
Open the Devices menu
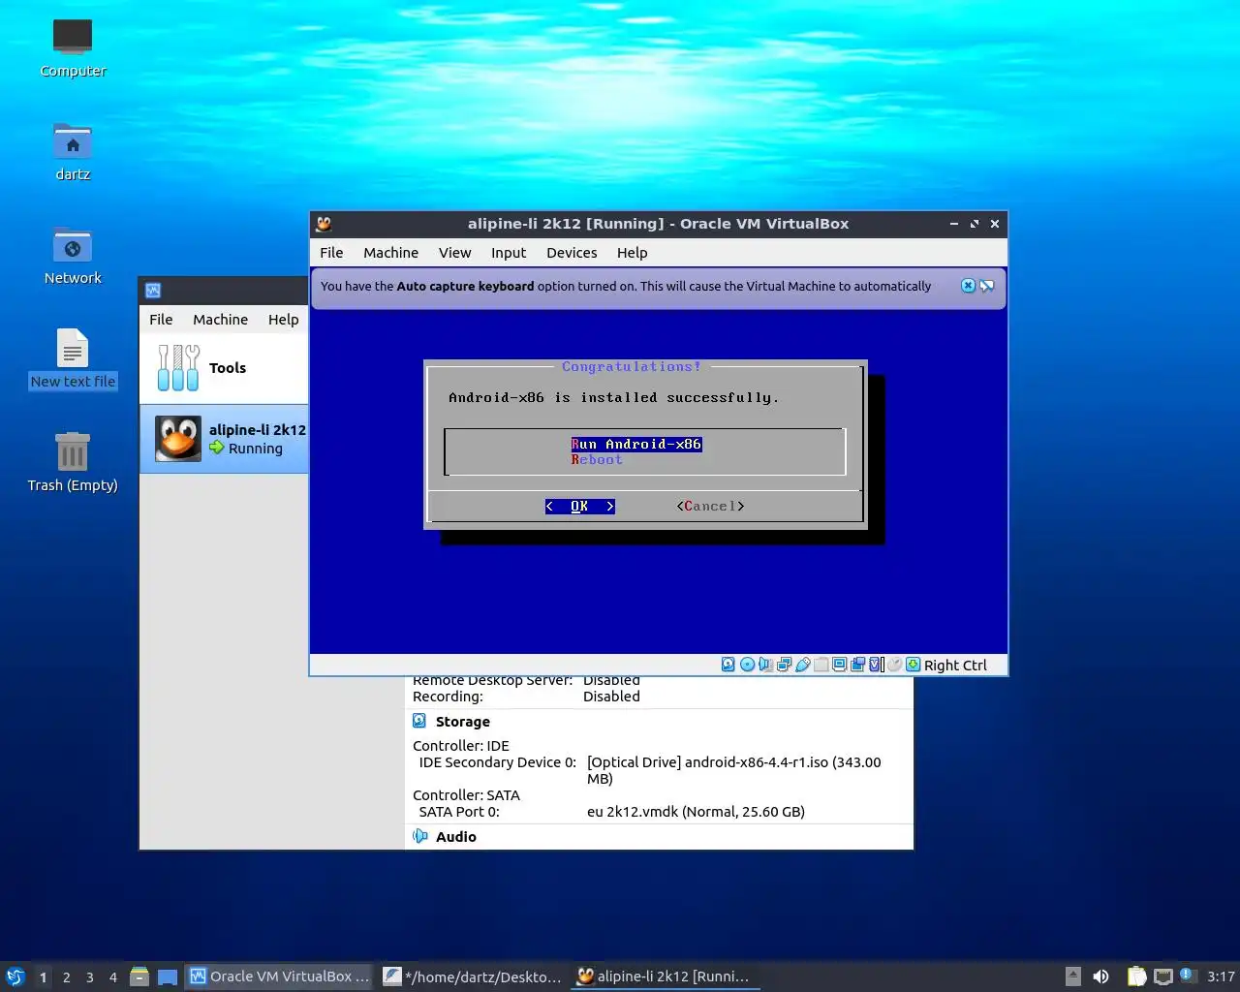572,253
